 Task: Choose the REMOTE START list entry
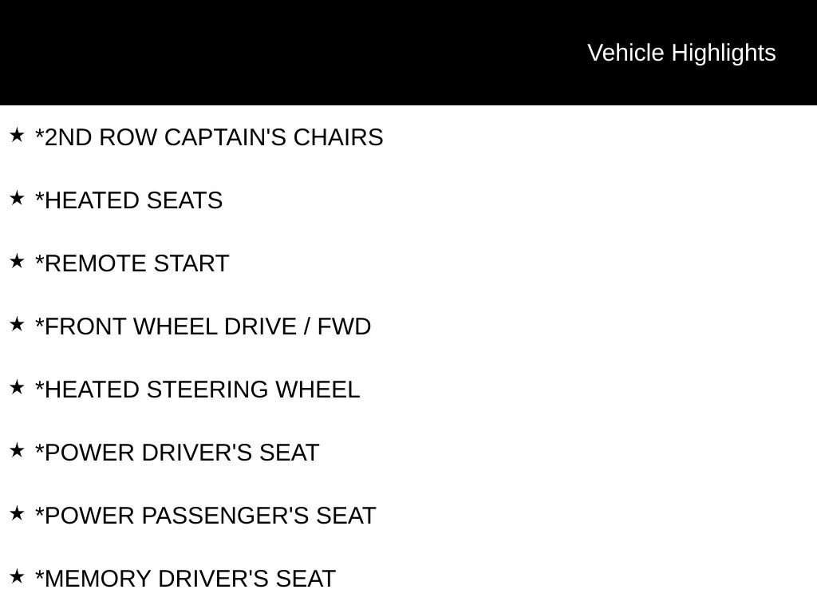pos(132,263)
